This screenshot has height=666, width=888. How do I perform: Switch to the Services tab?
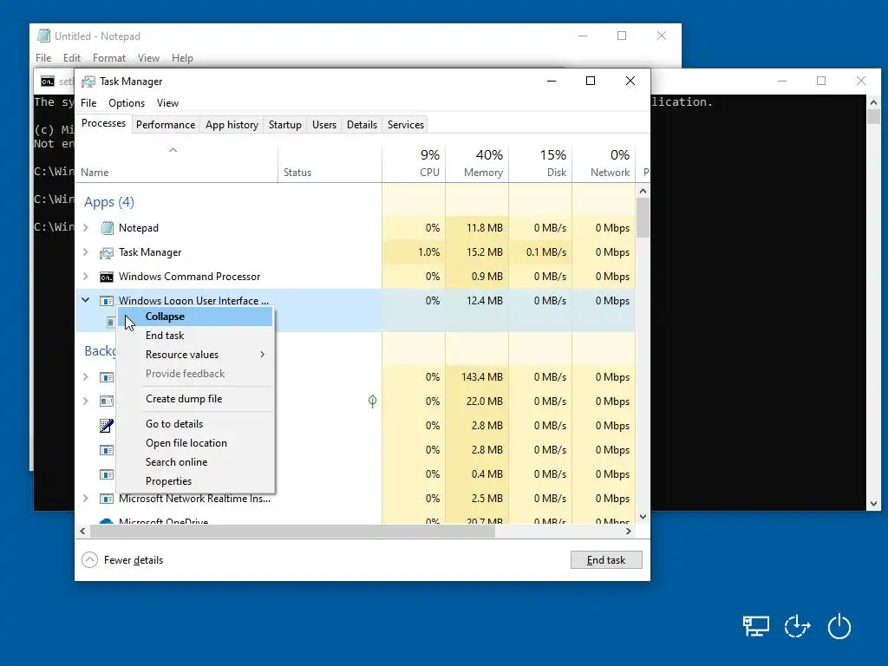click(x=406, y=125)
